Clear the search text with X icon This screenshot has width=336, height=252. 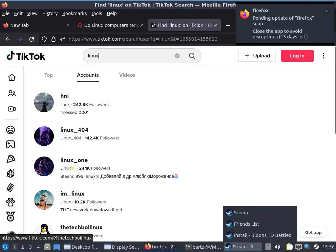point(177,56)
